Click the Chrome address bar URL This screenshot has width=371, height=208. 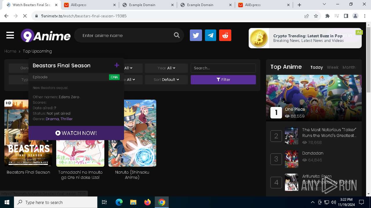[x=84, y=16]
